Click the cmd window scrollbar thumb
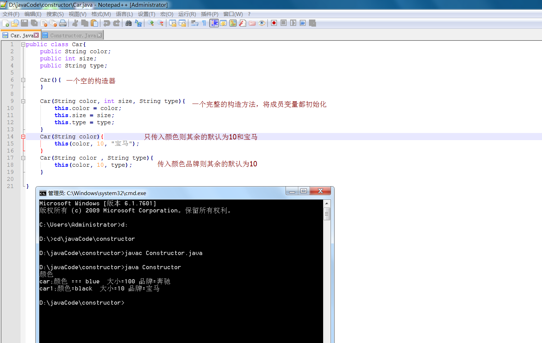542x343 pixels. point(327,214)
